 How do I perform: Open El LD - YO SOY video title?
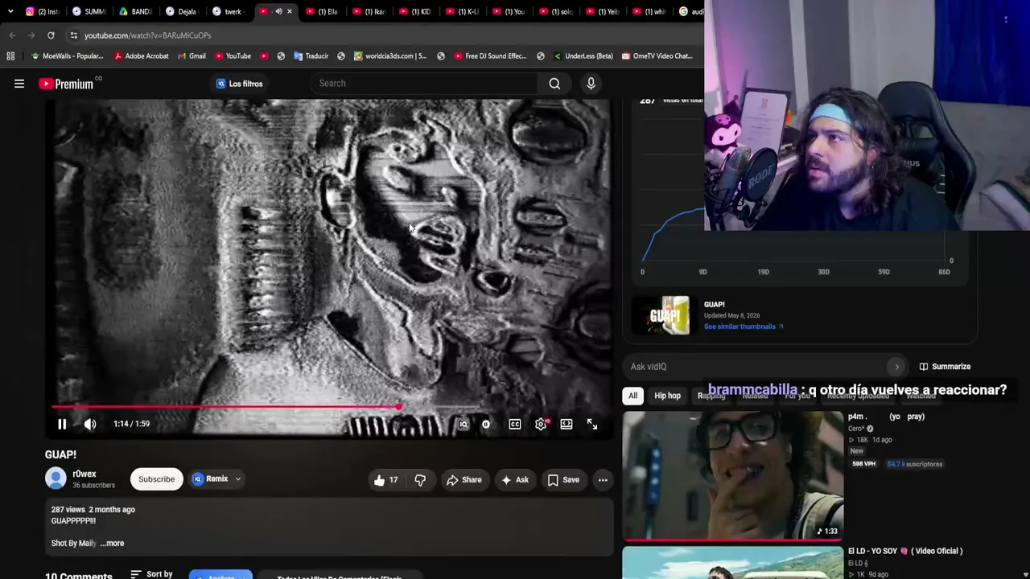(905, 551)
